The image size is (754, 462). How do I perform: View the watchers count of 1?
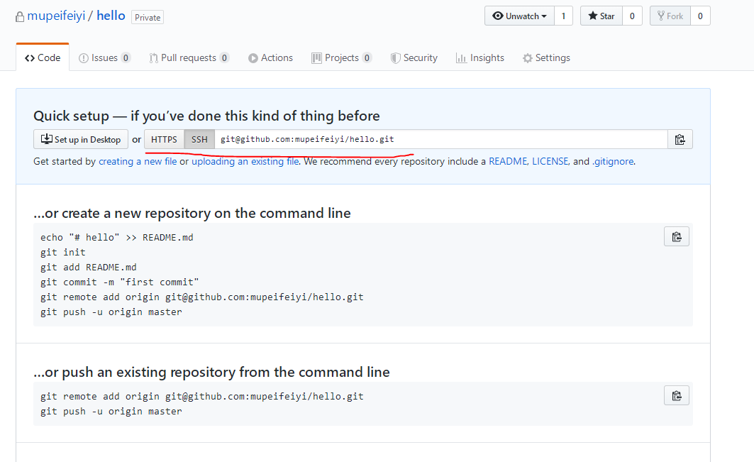564,16
